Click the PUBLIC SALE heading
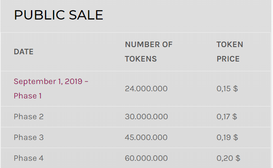 pos(59,15)
